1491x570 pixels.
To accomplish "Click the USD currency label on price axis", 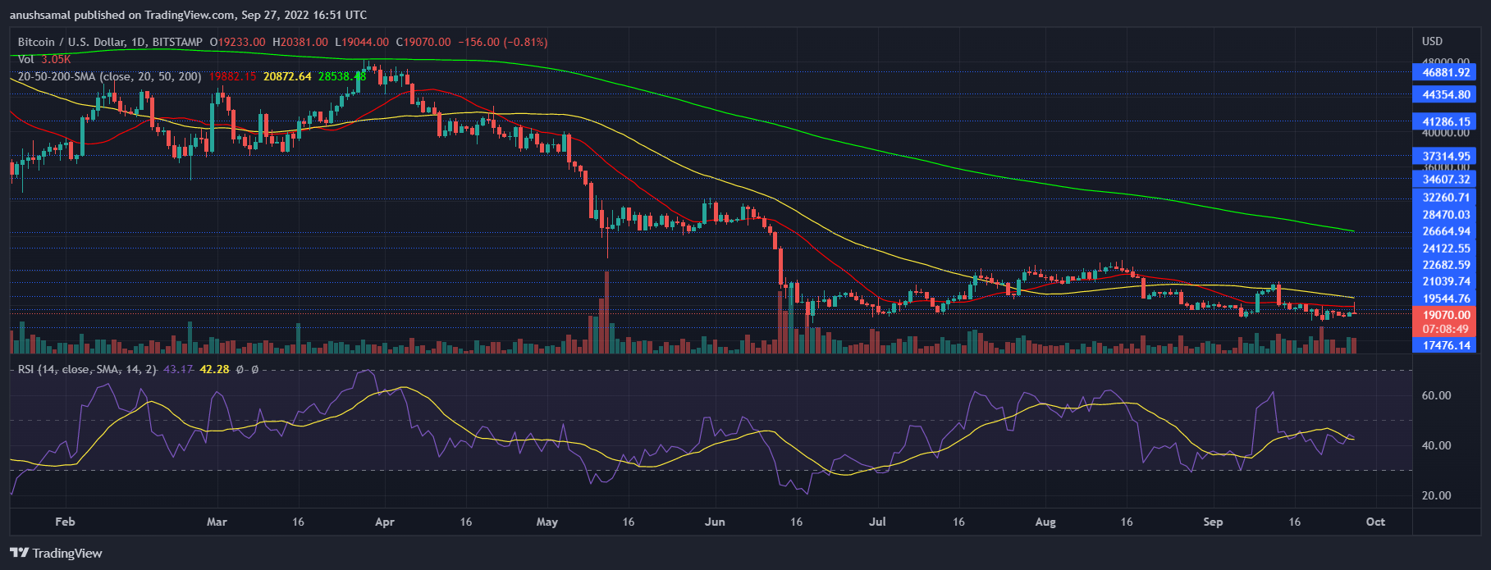I will [1432, 41].
